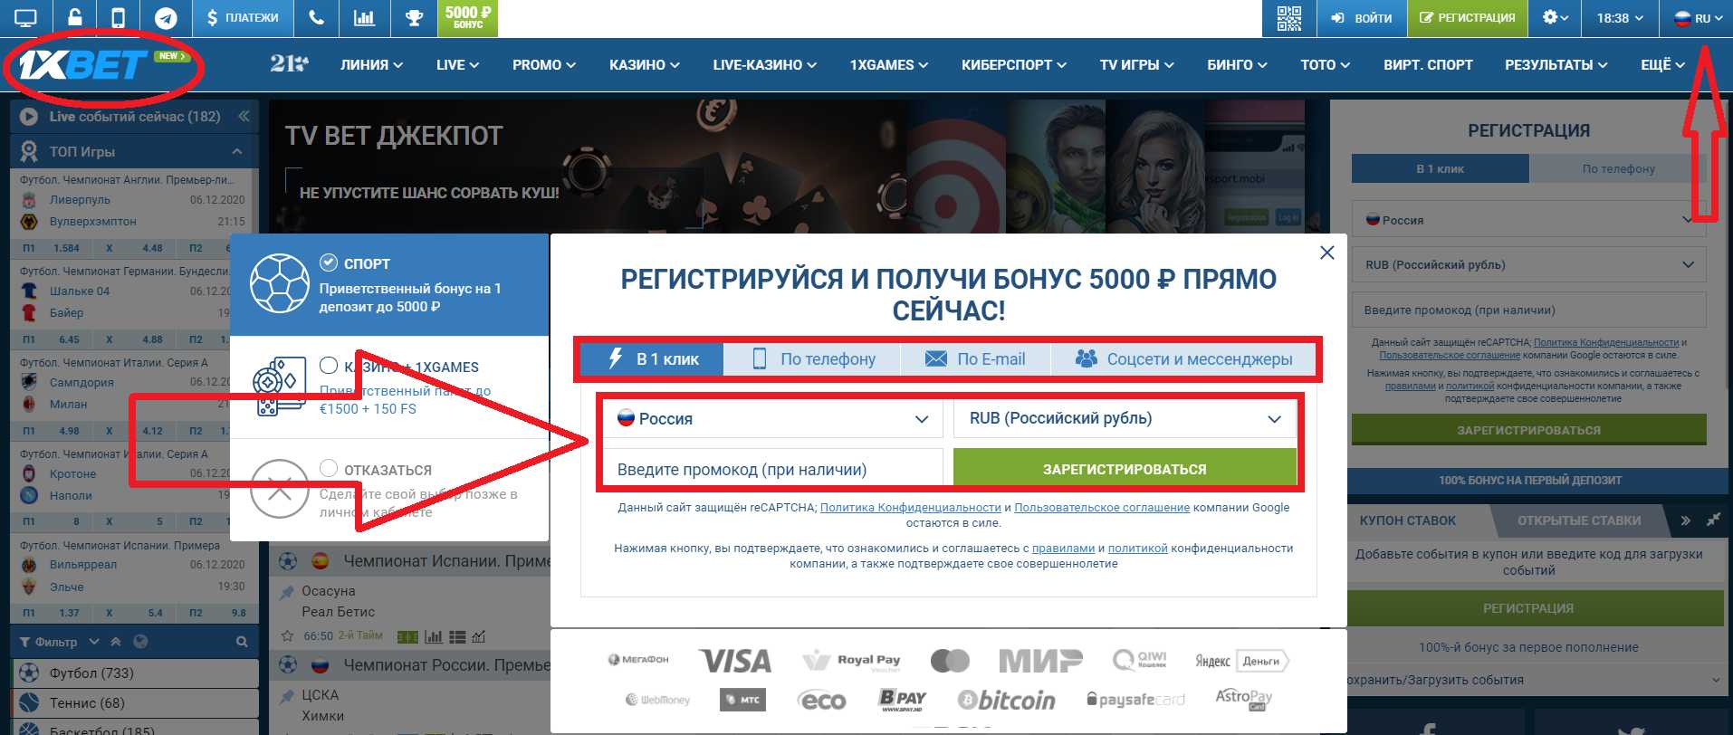
Task: Open Политика Конфиденциальности link in popup
Action: pyautogui.click(x=910, y=508)
